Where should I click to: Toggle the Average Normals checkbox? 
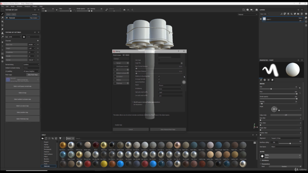[x=159, y=79]
